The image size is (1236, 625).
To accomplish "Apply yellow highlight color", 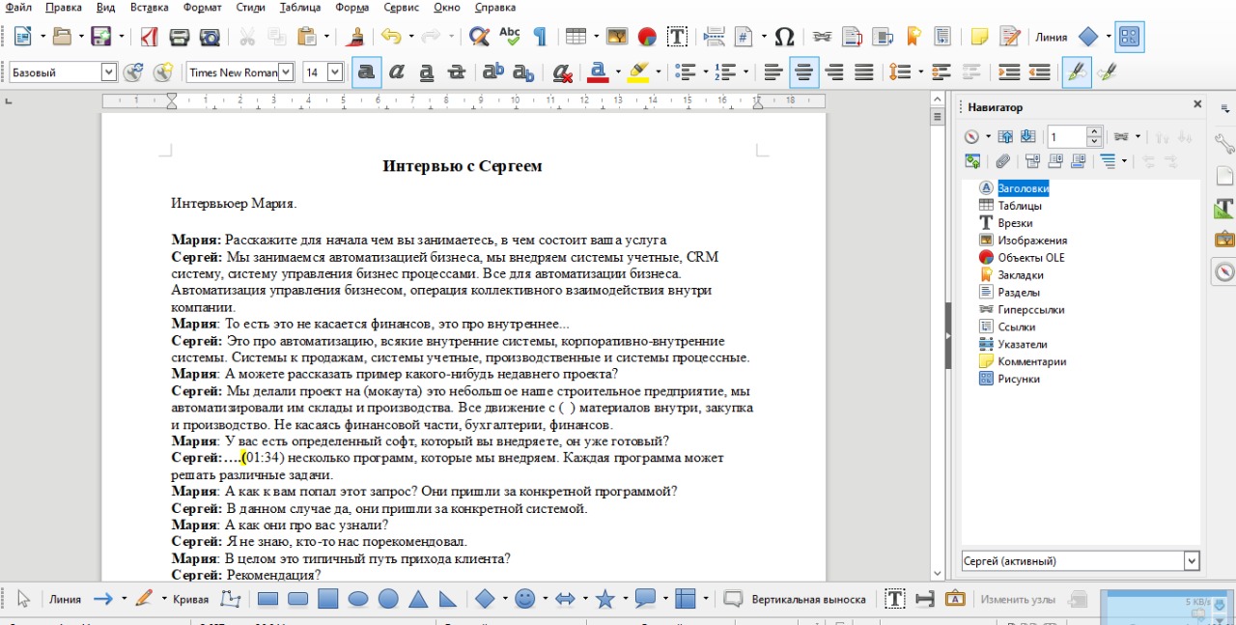I will click(638, 72).
